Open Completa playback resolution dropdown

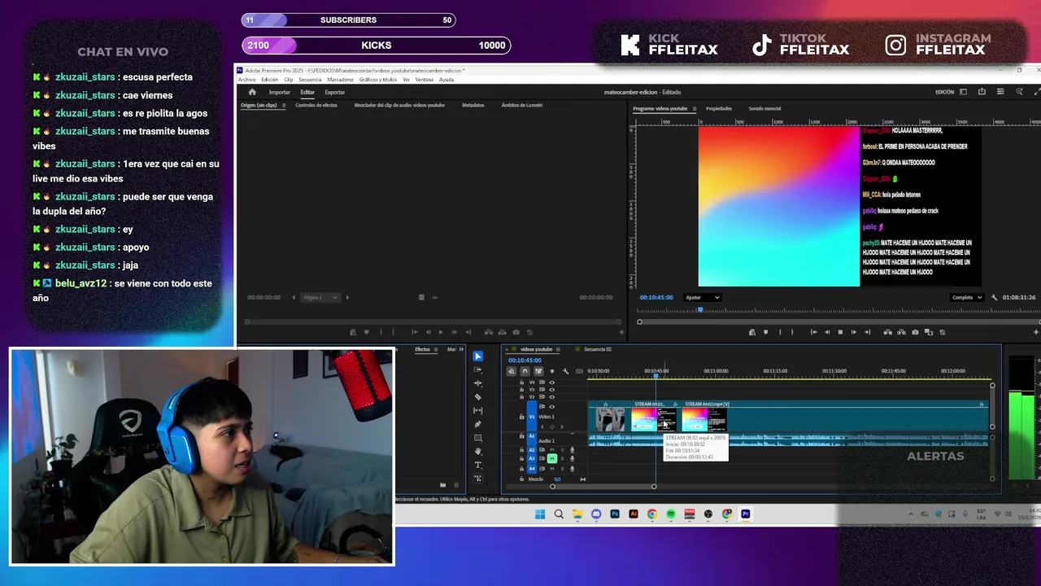(967, 297)
